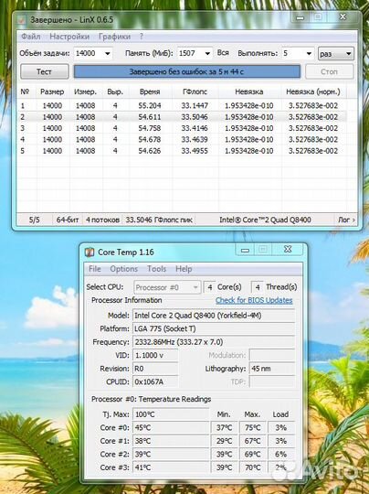This screenshot has width=369, height=494.
Task: Click the cores count field next to Core(s)
Action: point(209,287)
